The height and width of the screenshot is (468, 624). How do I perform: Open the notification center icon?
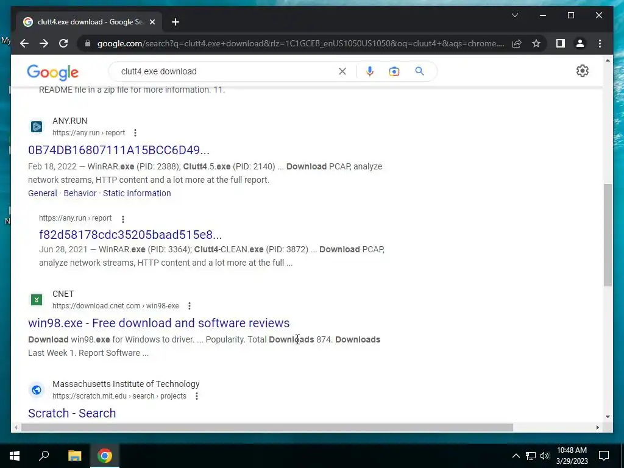(x=604, y=456)
